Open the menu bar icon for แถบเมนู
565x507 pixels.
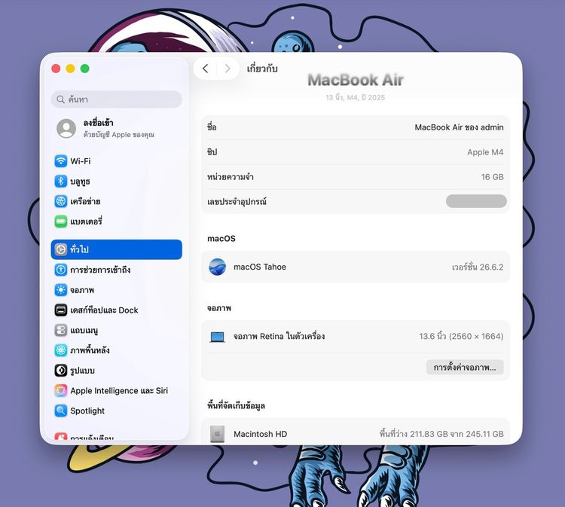(60, 330)
